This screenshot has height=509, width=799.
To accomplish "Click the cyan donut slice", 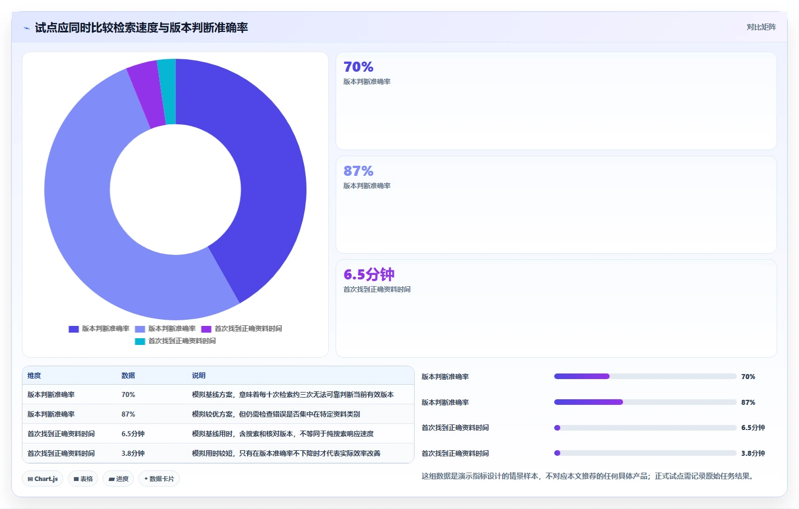I will point(168,91).
